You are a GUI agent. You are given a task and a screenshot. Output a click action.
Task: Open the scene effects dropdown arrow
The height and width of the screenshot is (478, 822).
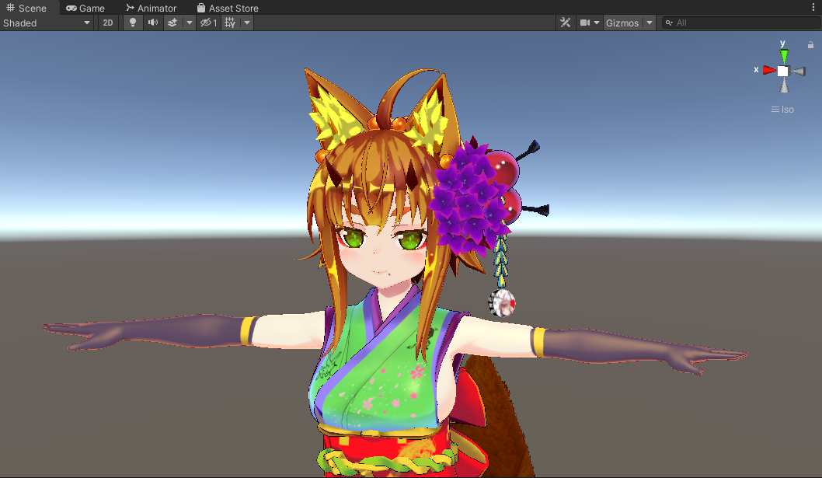190,23
